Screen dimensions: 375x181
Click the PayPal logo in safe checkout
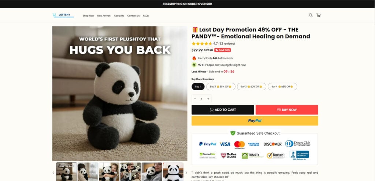click(x=208, y=144)
